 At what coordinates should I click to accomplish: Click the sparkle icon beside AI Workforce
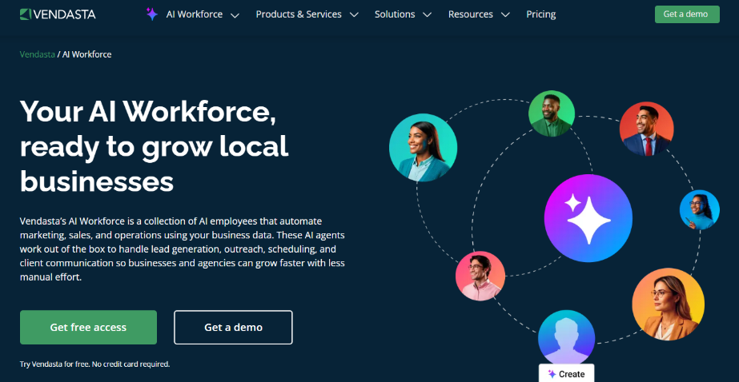coord(152,14)
